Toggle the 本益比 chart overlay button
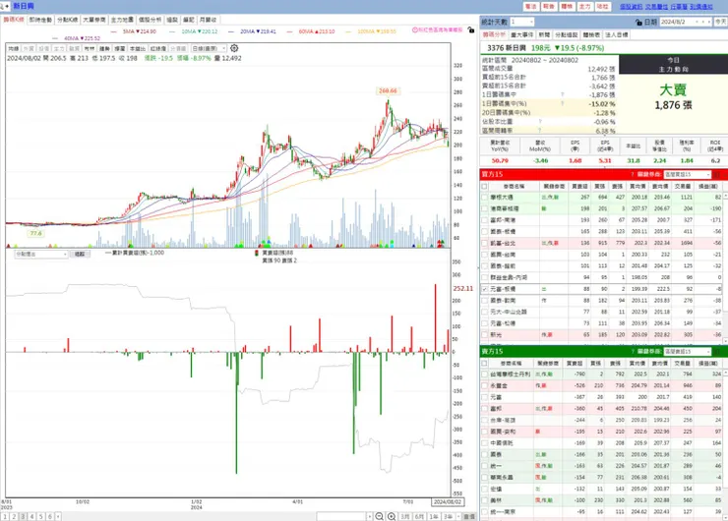Image resolution: width=728 pixels, height=521 pixels. tap(137, 48)
